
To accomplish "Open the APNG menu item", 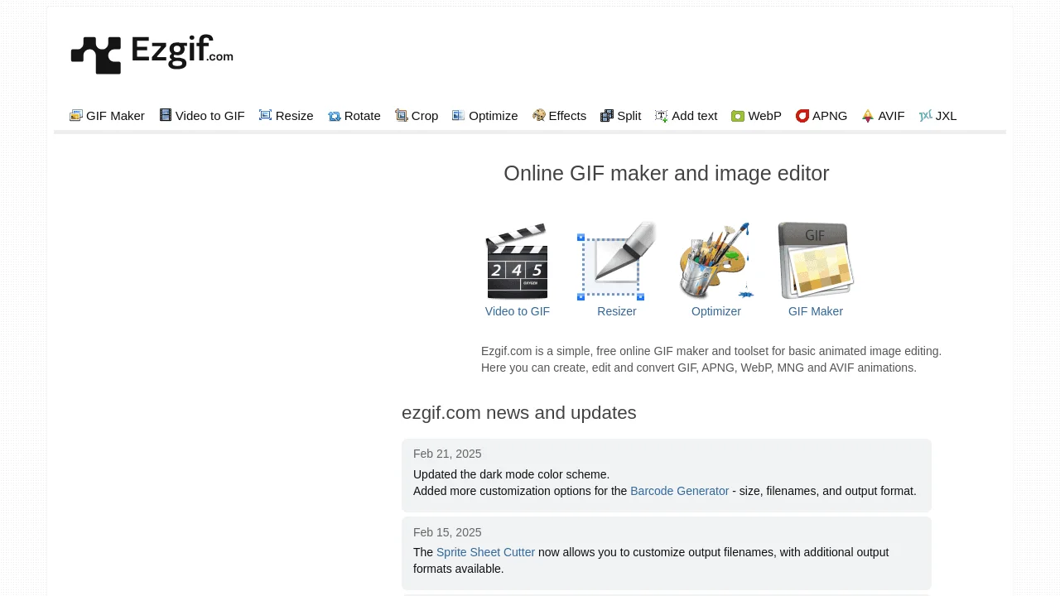I will 829,116.
